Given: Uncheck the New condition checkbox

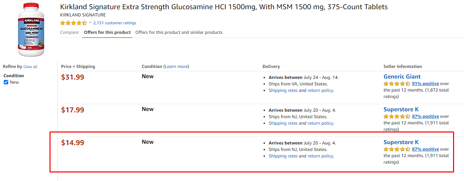Looking at the screenshot, I should click(6, 82).
